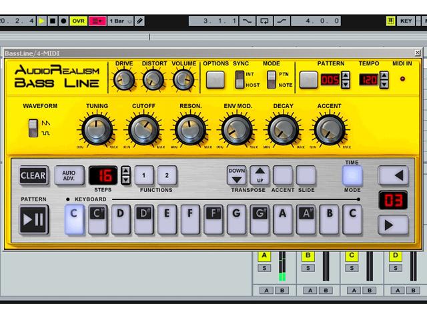The height and width of the screenshot is (320, 427).
Task: Toggle the computer MIDI keyboard icon
Action: [x=390, y=21]
